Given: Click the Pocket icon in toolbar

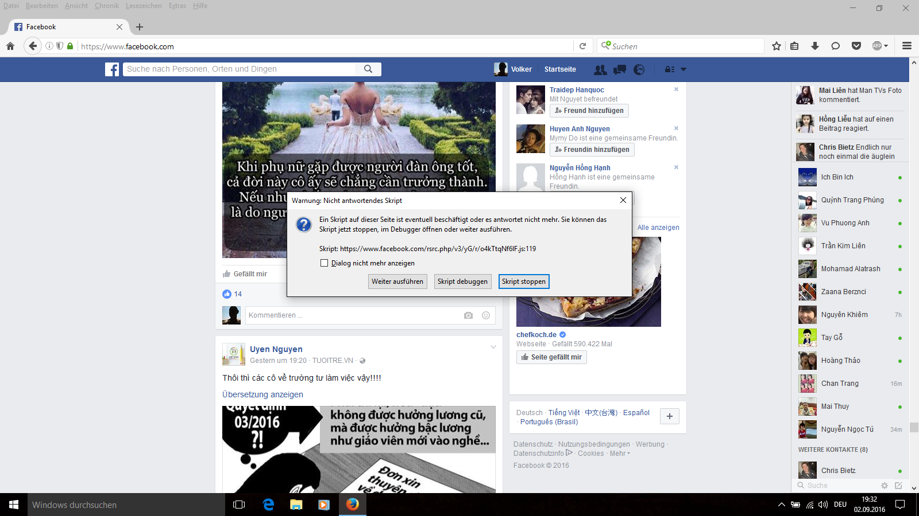Looking at the screenshot, I should pos(856,46).
